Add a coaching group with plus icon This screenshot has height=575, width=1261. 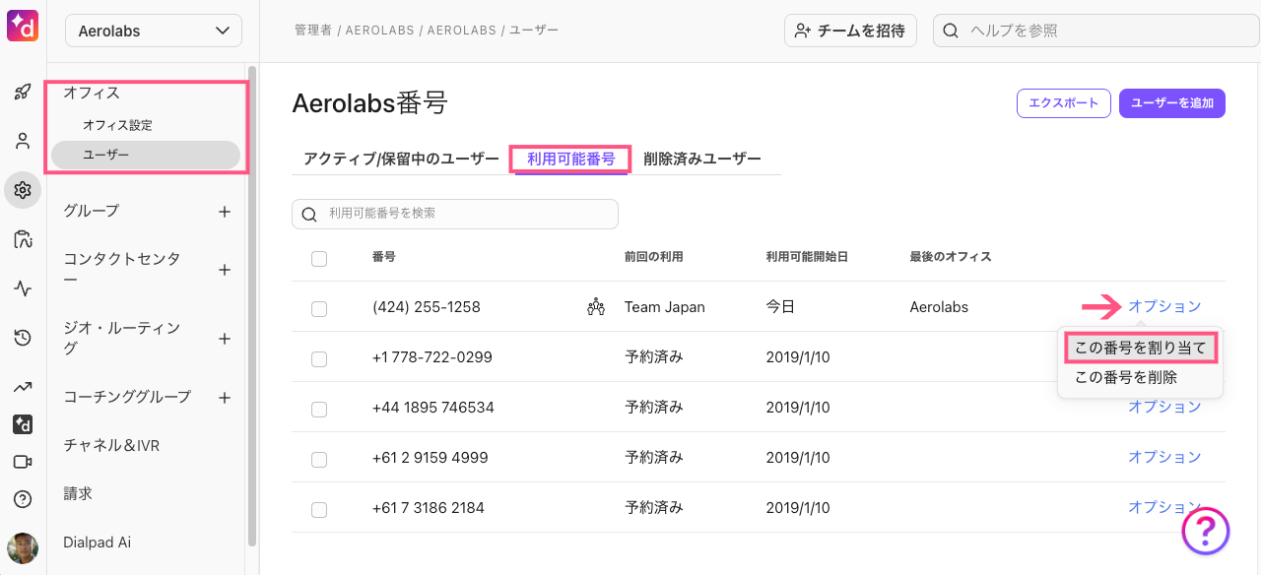[225, 398]
